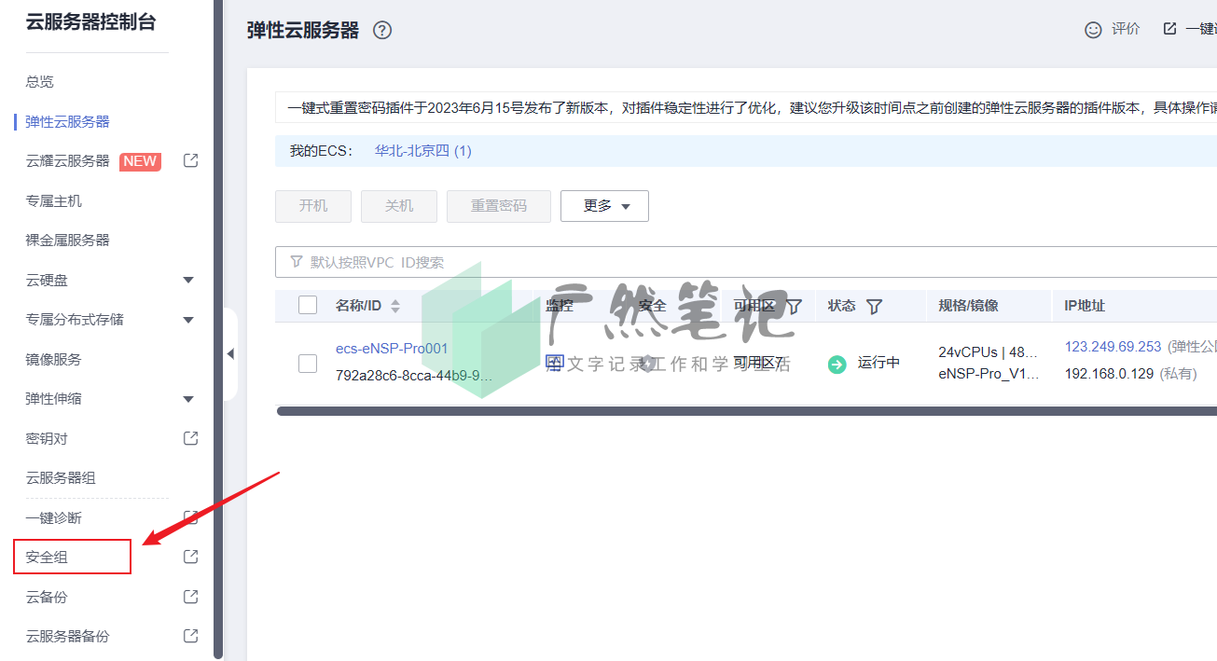The image size is (1217, 661).
Task: Open the 更多 dropdown button
Action: click(x=604, y=206)
